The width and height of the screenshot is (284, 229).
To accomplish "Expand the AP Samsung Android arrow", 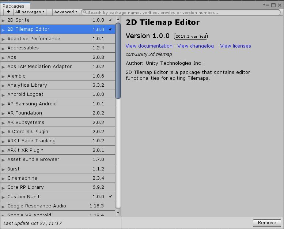I will click(x=3, y=104).
